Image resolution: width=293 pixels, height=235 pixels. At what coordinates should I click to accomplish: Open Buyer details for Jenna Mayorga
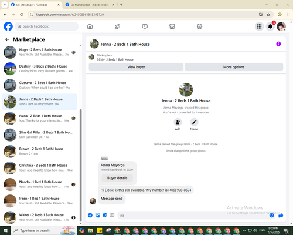[x=117, y=178]
